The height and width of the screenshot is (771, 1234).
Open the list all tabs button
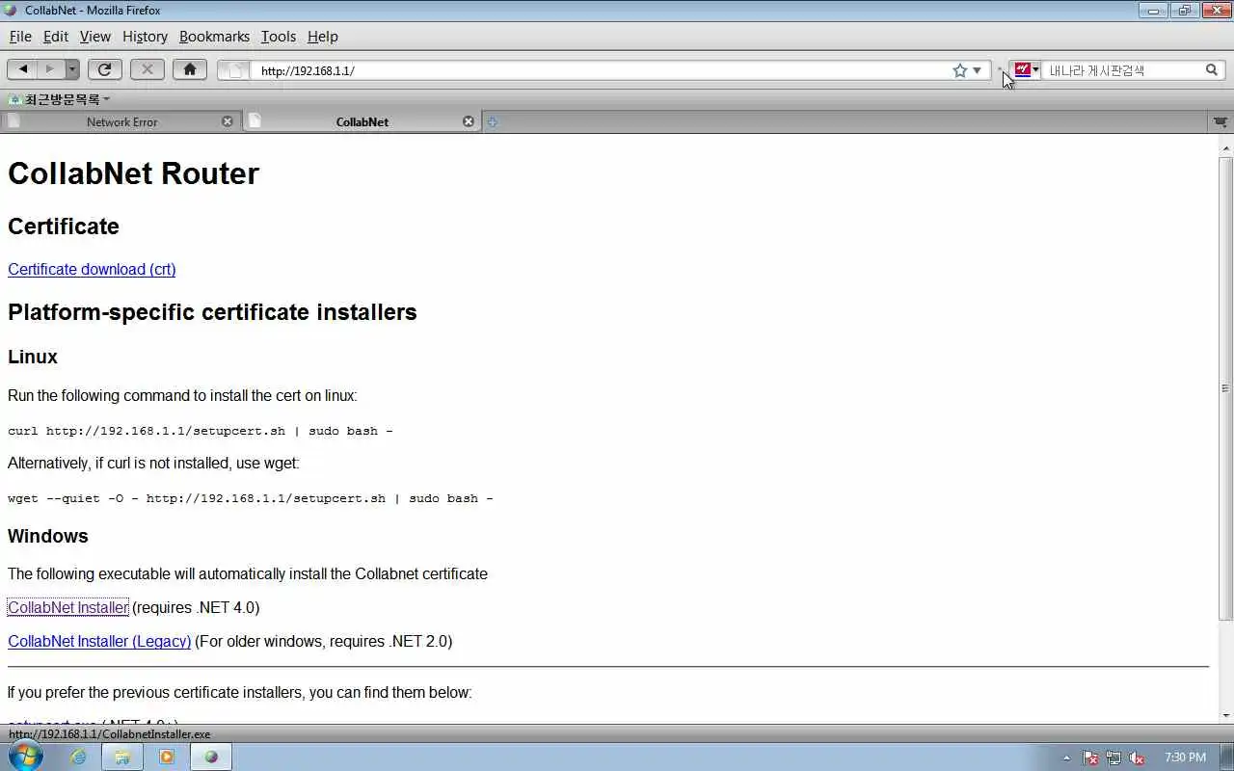[1220, 121]
